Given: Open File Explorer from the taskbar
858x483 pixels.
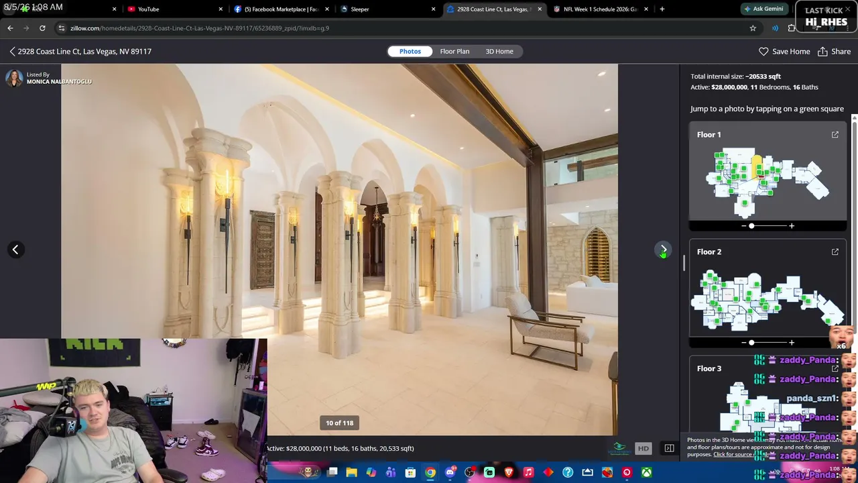Looking at the screenshot, I should [x=351, y=472].
